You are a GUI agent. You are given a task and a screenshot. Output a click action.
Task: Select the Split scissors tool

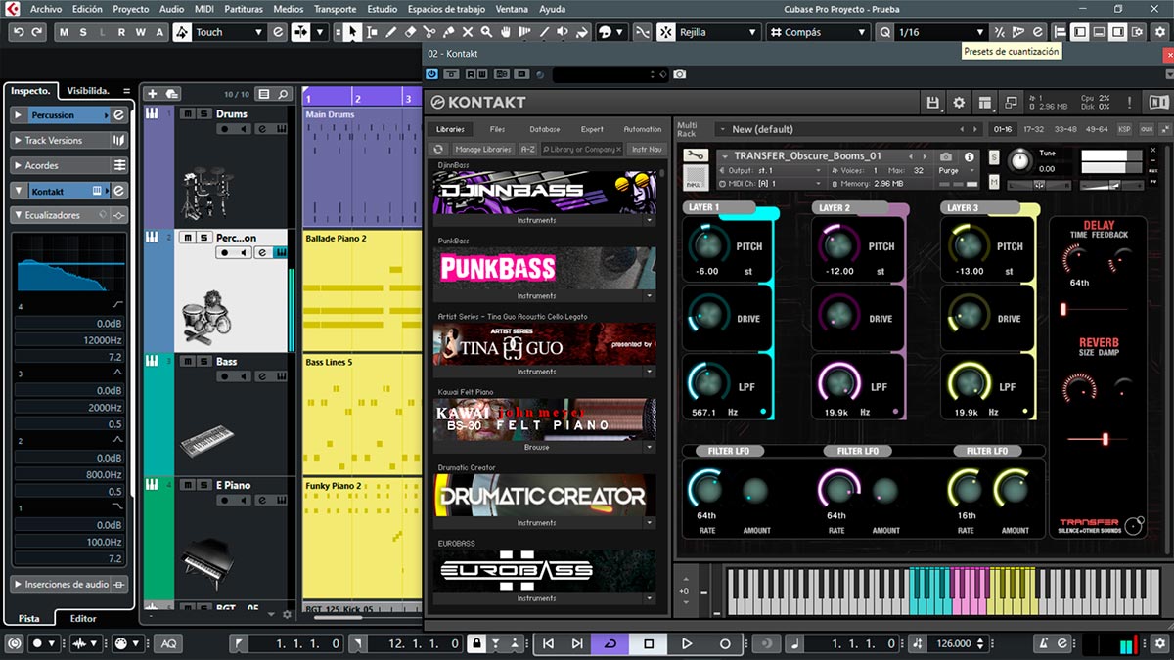(x=429, y=32)
